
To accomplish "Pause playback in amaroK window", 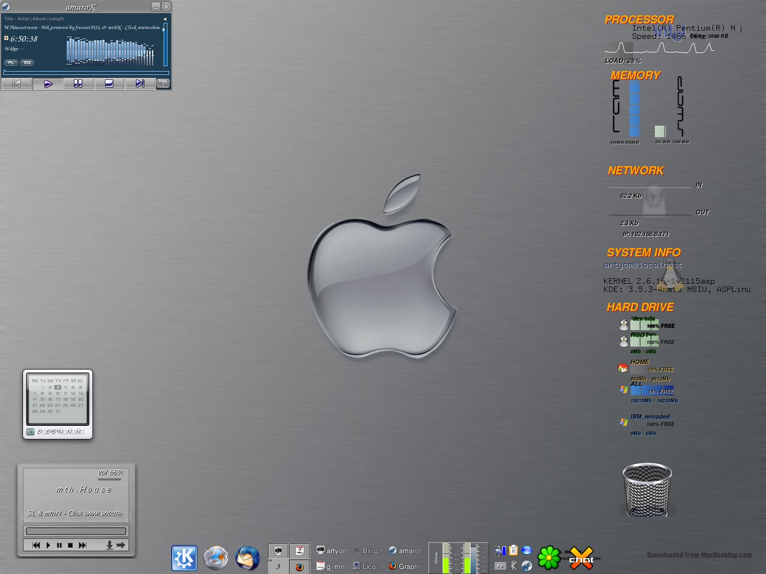I will click(78, 84).
